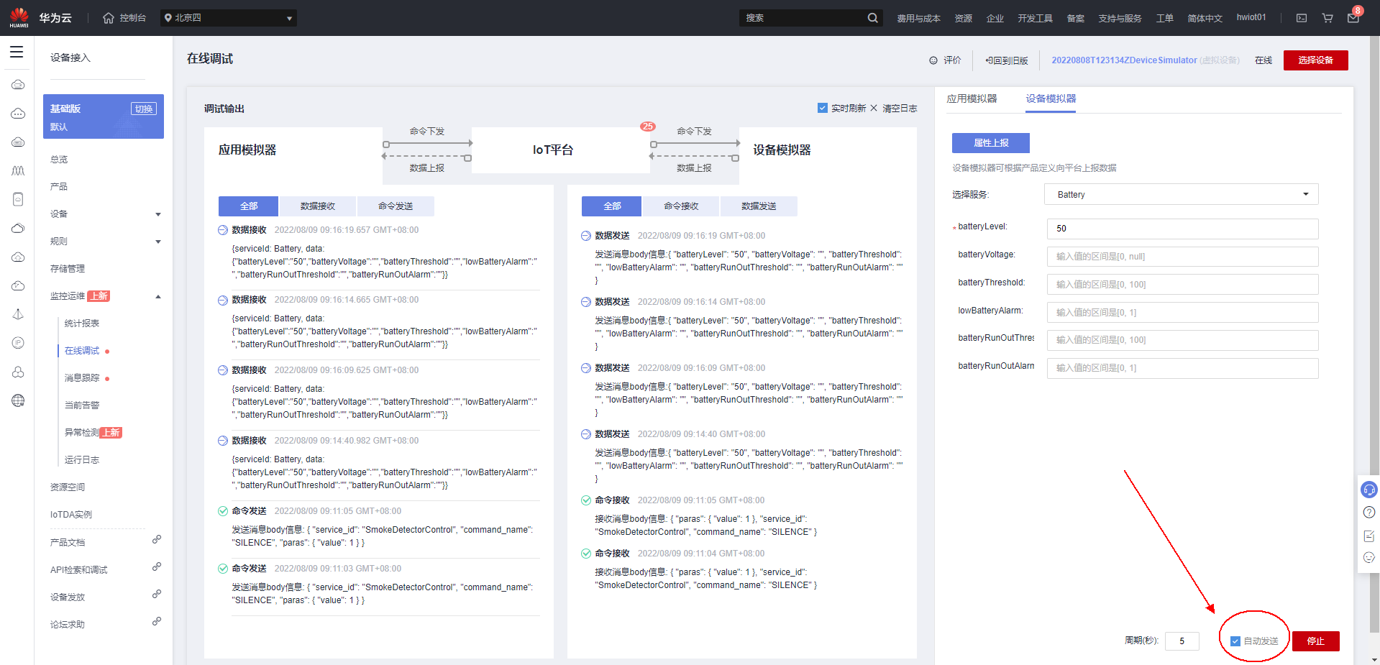This screenshot has width=1380, height=665.
Task: Open the 简体中文 language menu
Action: click(x=1205, y=19)
